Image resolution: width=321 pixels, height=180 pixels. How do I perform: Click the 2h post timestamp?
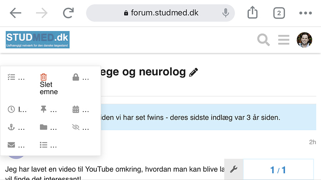[313, 142]
